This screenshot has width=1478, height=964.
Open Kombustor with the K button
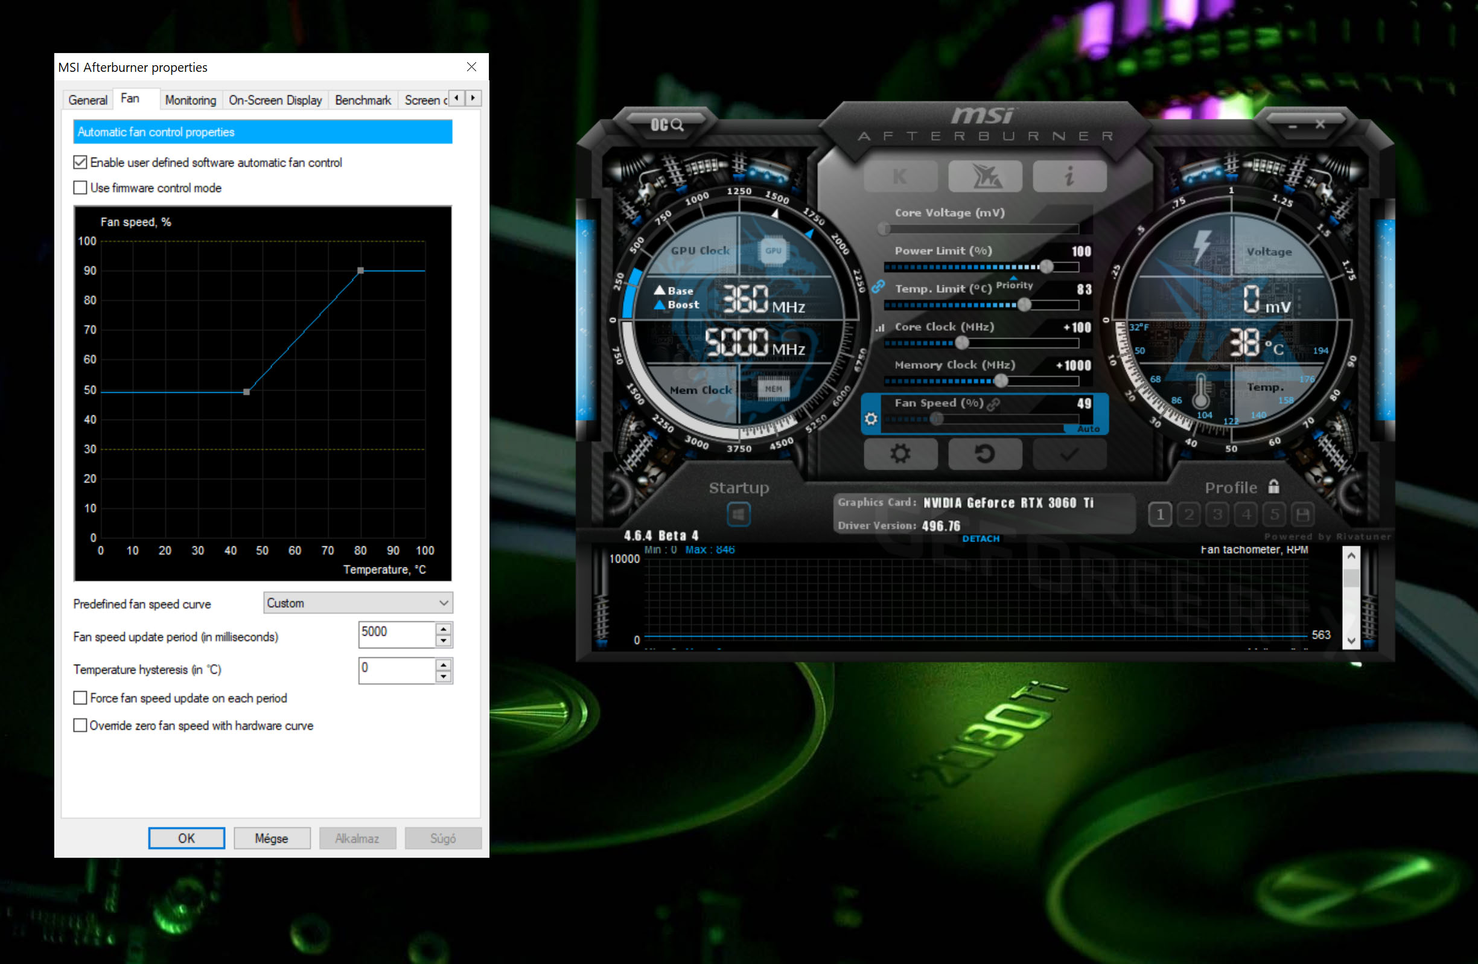900,177
